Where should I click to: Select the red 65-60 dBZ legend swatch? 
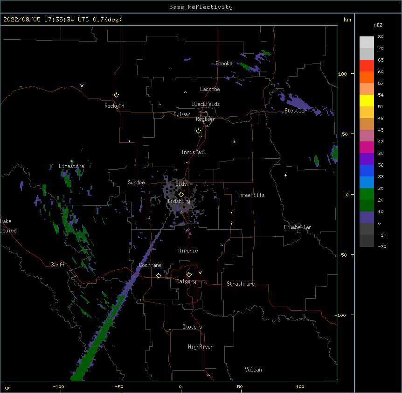point(367,65)
